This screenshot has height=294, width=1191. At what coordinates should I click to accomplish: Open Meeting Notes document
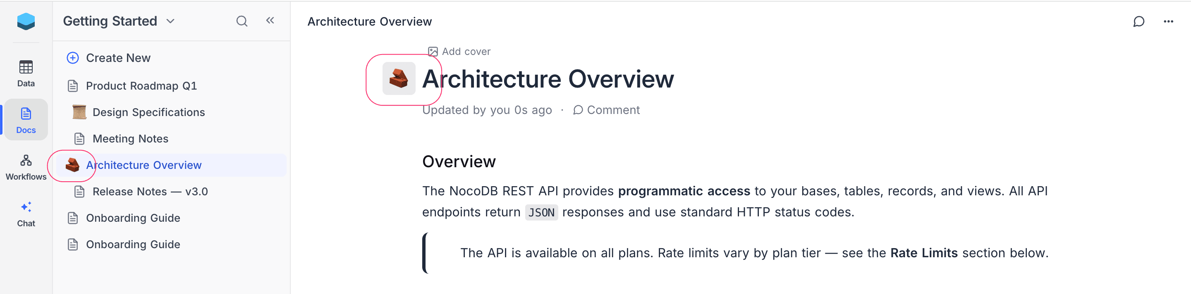(130, 139)
